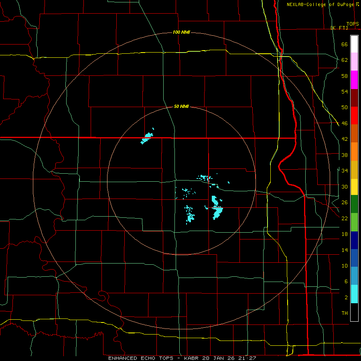This screenshot has width=361, height=361.
Task: Click the NEXLAB-College of DuPage credit text
Action: [x=320, y=4]
